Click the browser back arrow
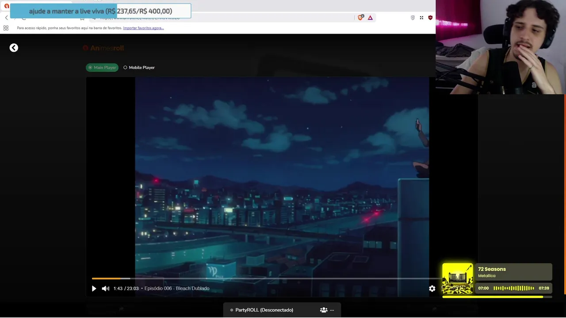This screenshot has height=318, width=566. coord(6,18)
